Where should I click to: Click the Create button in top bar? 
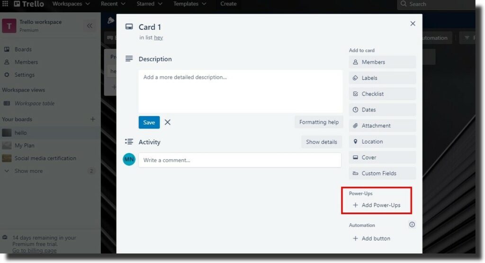[x=228, y=4]
